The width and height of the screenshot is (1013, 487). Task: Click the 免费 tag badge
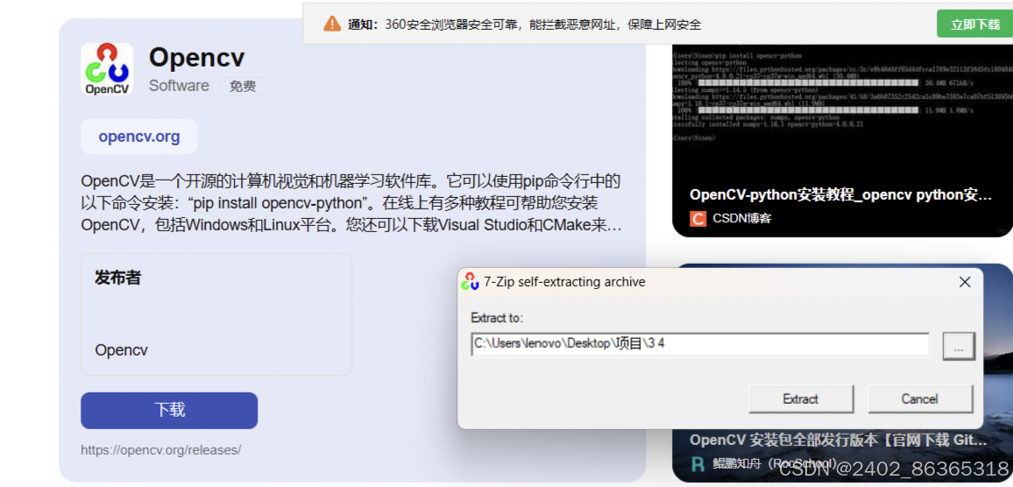[x=243, y=87]
